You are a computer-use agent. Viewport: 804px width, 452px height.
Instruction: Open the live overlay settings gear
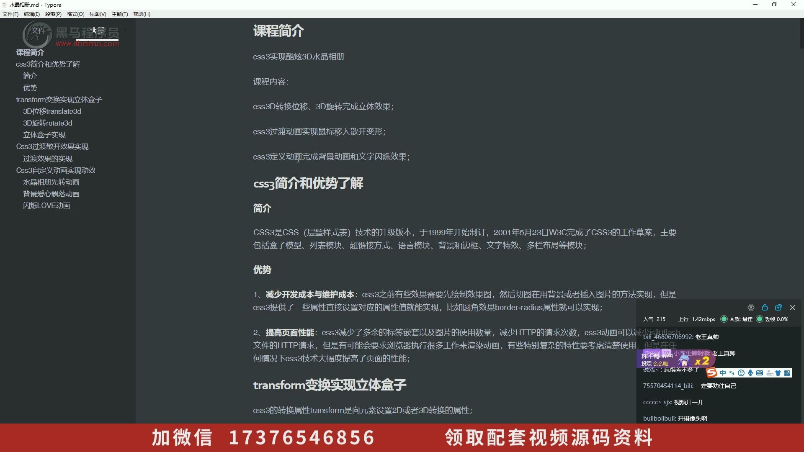click(751, 308)
